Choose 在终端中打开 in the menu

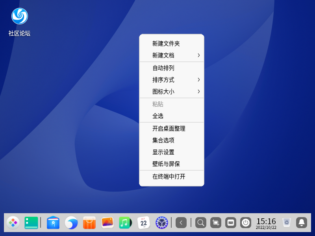pos(172,177)
